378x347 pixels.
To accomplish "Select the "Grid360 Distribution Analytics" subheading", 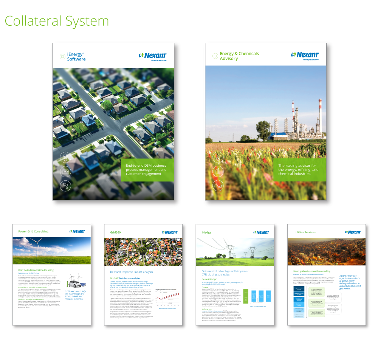I will tap(125, 278).
